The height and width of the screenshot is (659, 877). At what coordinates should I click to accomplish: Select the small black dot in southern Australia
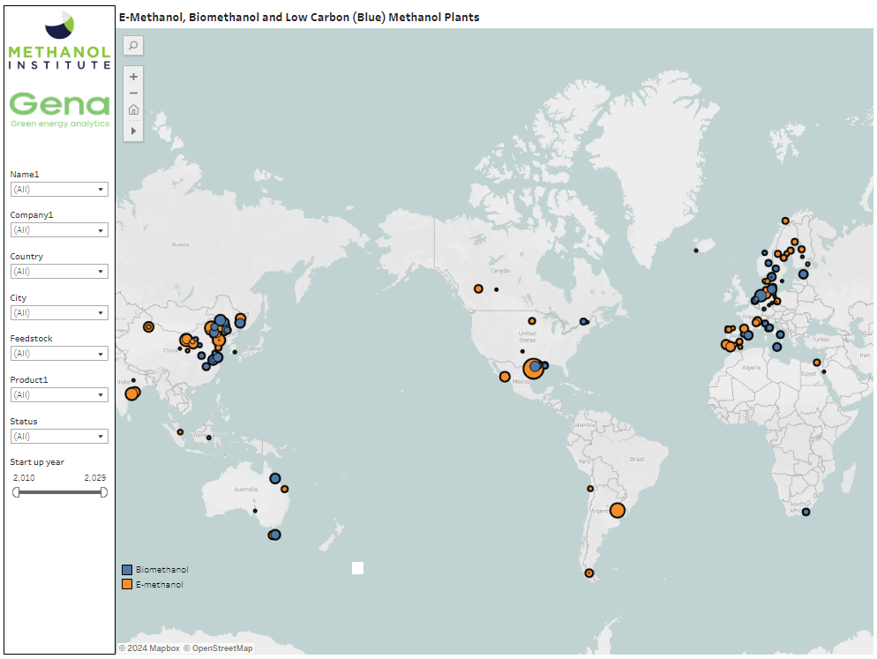[x=255, y=511]
